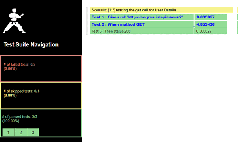Open the 0.005857 duration link

[x=205, y=17]
